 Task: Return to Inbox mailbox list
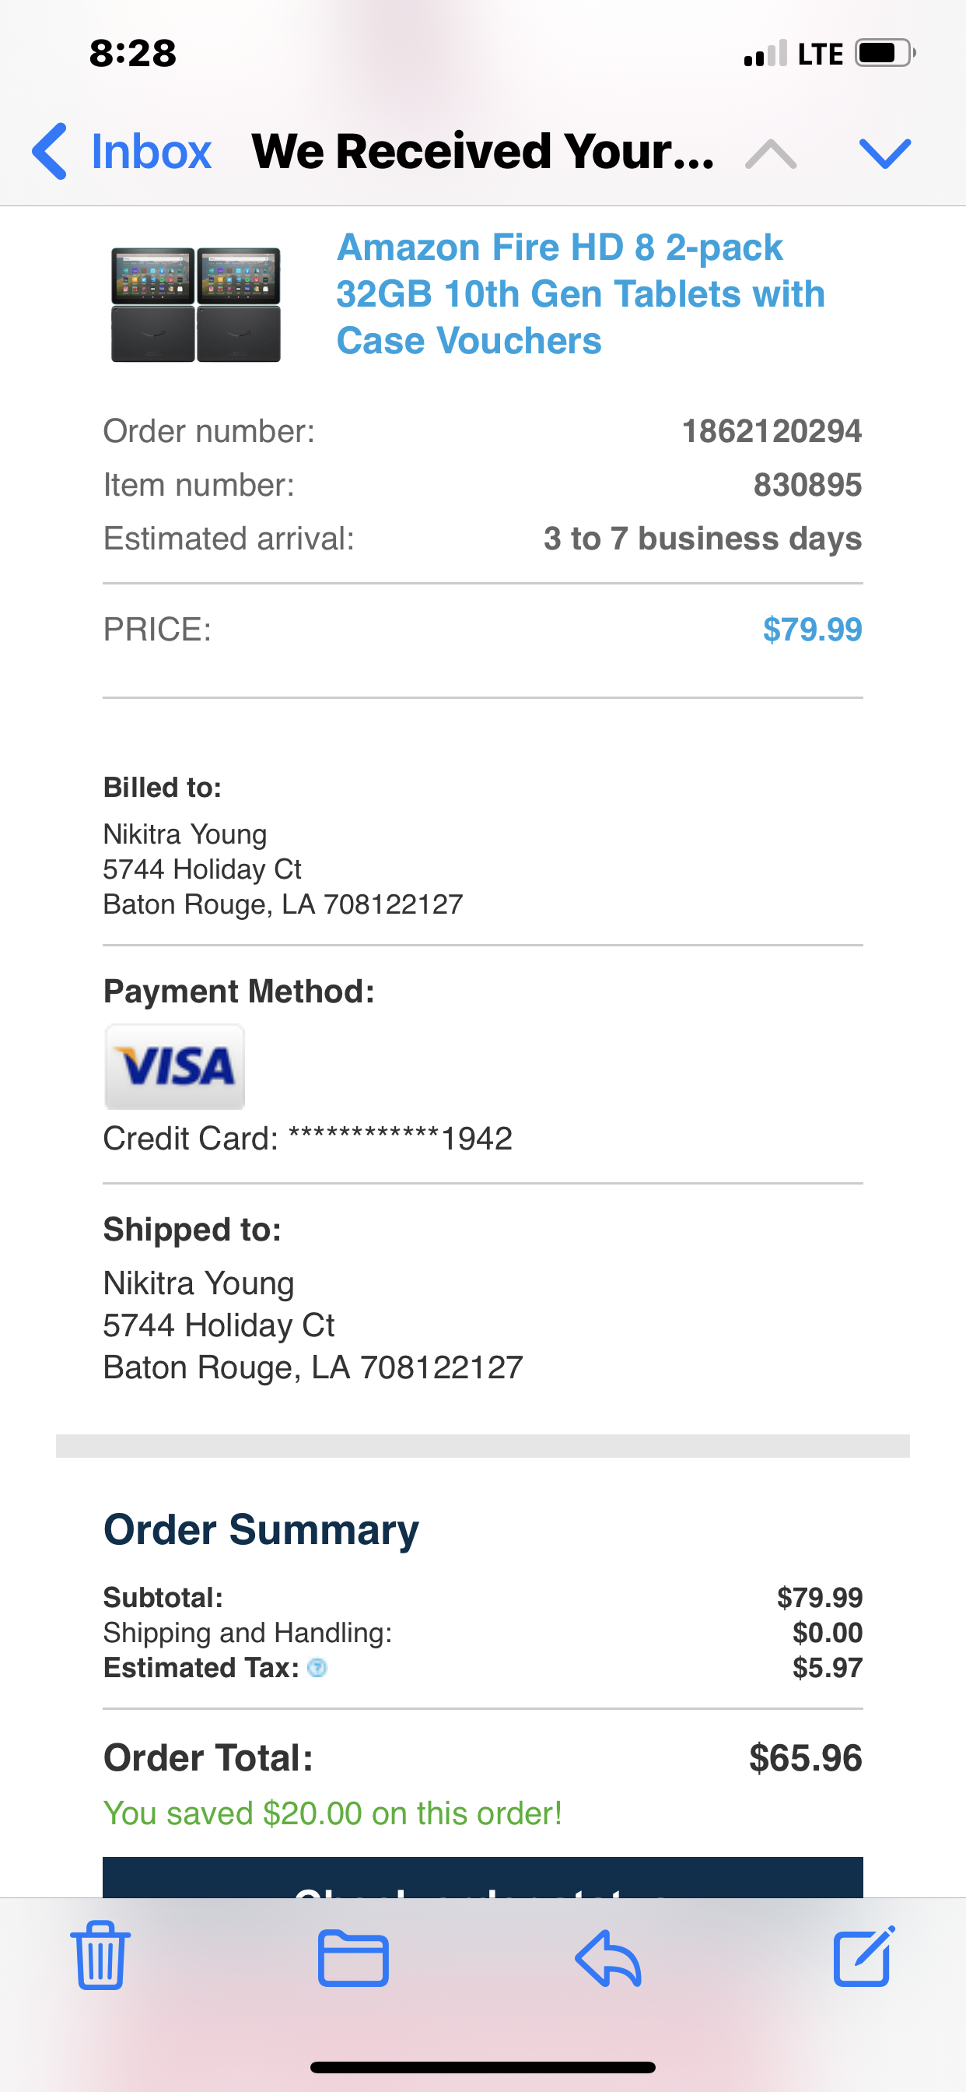point(151,152)
